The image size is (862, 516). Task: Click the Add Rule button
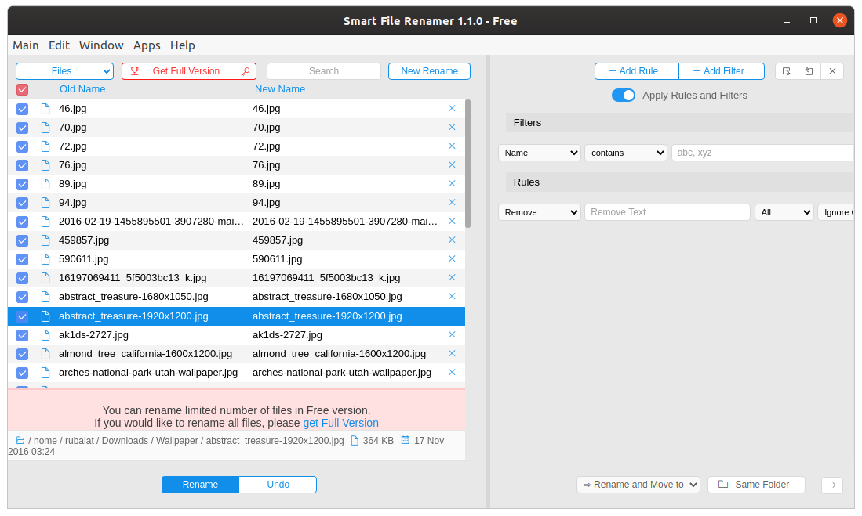[637, 71]
